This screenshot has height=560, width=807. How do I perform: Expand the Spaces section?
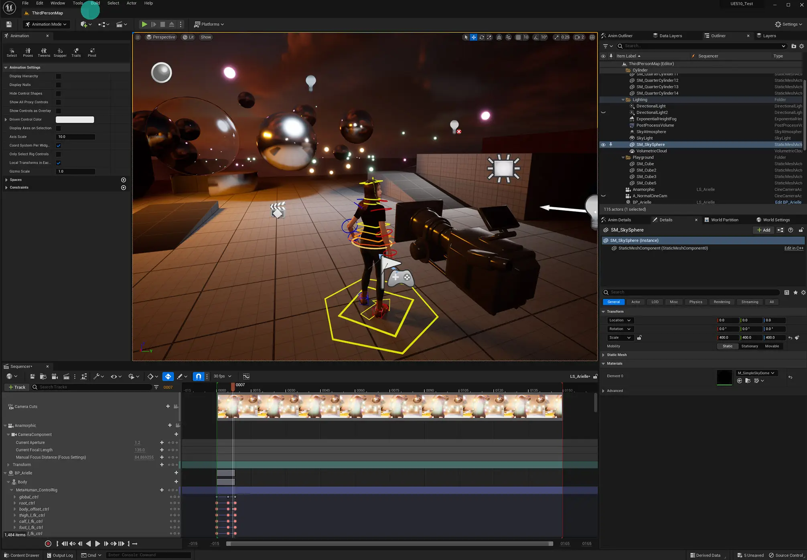click(x=6, y=180)
